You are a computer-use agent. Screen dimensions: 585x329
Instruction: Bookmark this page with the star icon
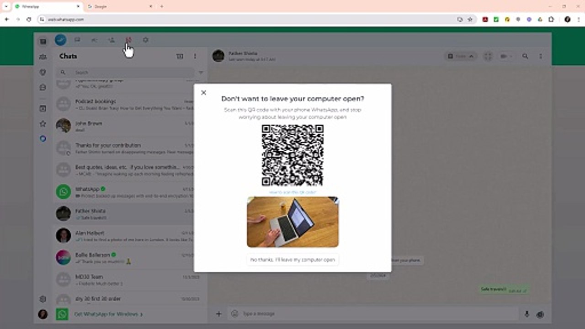pos(470,20)
